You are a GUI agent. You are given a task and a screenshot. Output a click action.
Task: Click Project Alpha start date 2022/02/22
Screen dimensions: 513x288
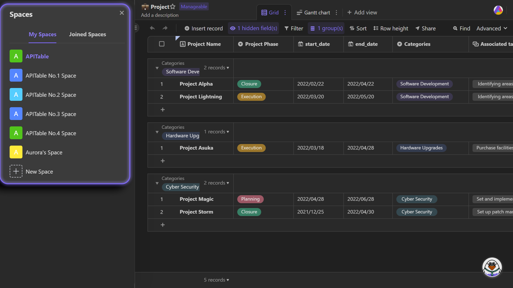pos(310,84)
